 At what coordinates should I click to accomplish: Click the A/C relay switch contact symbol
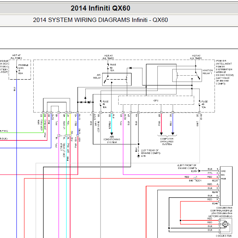click(106, 79)
